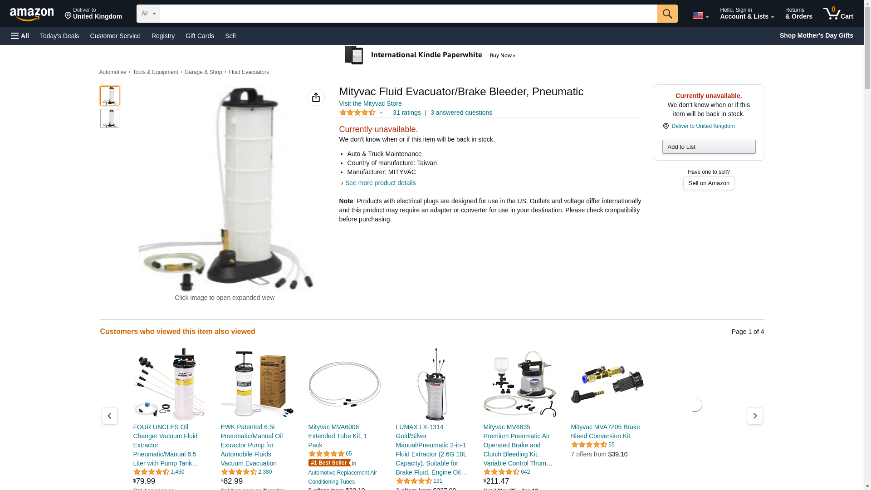
Task: Open the Amazon logo home link
Action: (32, 14)
